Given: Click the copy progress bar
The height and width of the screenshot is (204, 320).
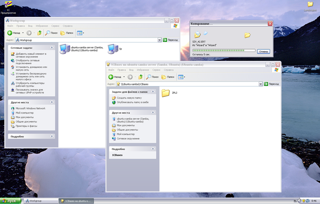Looking at the screenshot, I should click(x=224, y=50).
